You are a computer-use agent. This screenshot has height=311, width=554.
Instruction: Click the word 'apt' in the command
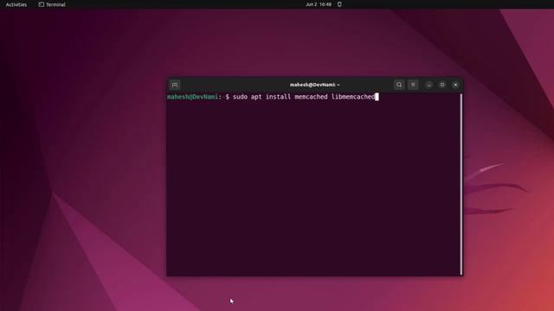pos(256,97)
